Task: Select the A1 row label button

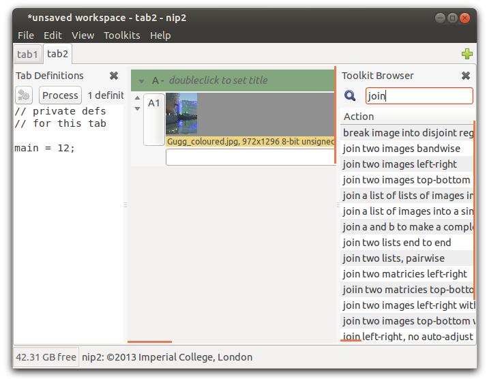Action: (153, 119)
